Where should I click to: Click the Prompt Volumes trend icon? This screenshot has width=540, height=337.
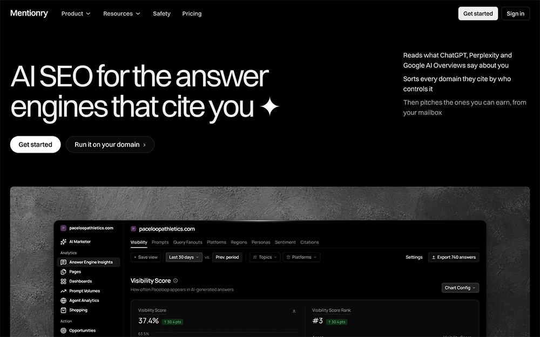63,291
